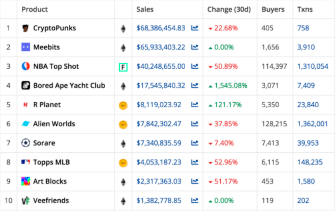The height and width of the screenshot is (211, 336).
Task: Click the Ethereum icon in the Veefriends row
Action: pyautogui.click(x=123, y=201)
